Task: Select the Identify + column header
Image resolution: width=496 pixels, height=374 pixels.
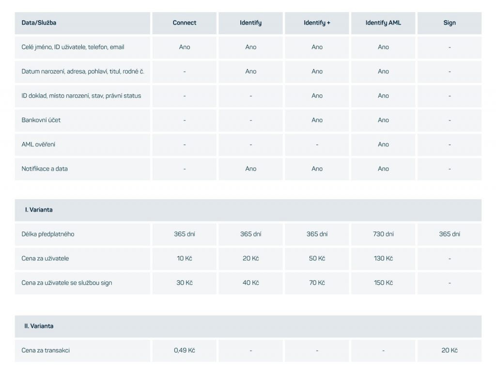Action: tap(317, 23)
